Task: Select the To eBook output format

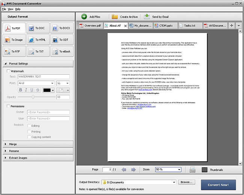Action: (x=62, y=51)
